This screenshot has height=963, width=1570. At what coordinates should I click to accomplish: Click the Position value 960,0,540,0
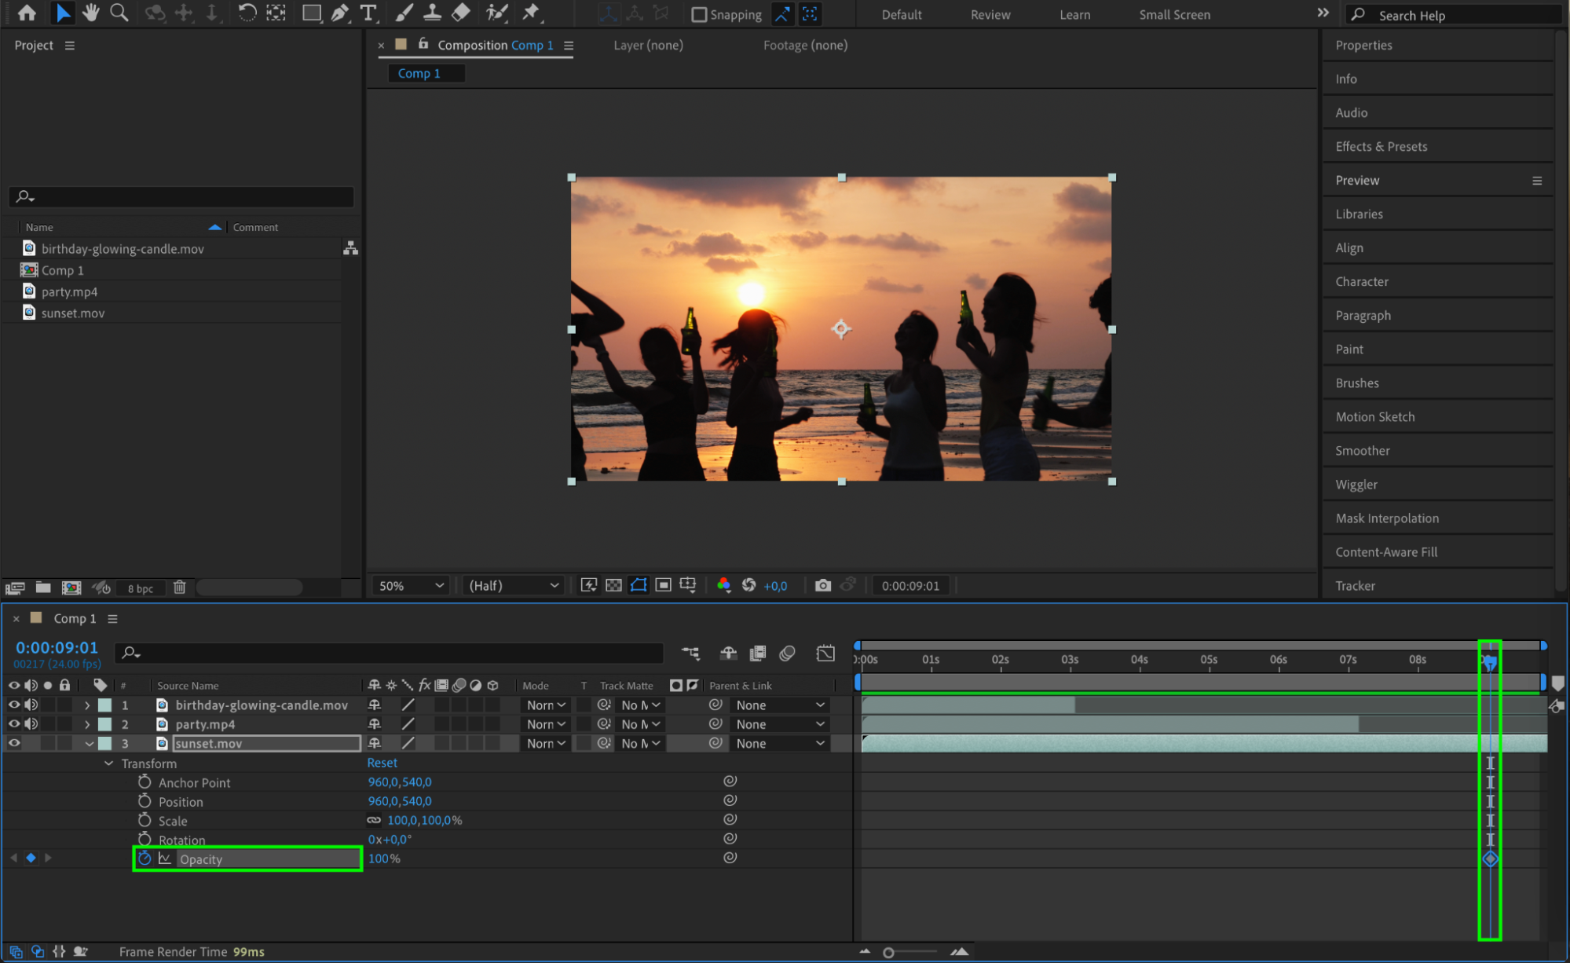(x=400, y=801)
